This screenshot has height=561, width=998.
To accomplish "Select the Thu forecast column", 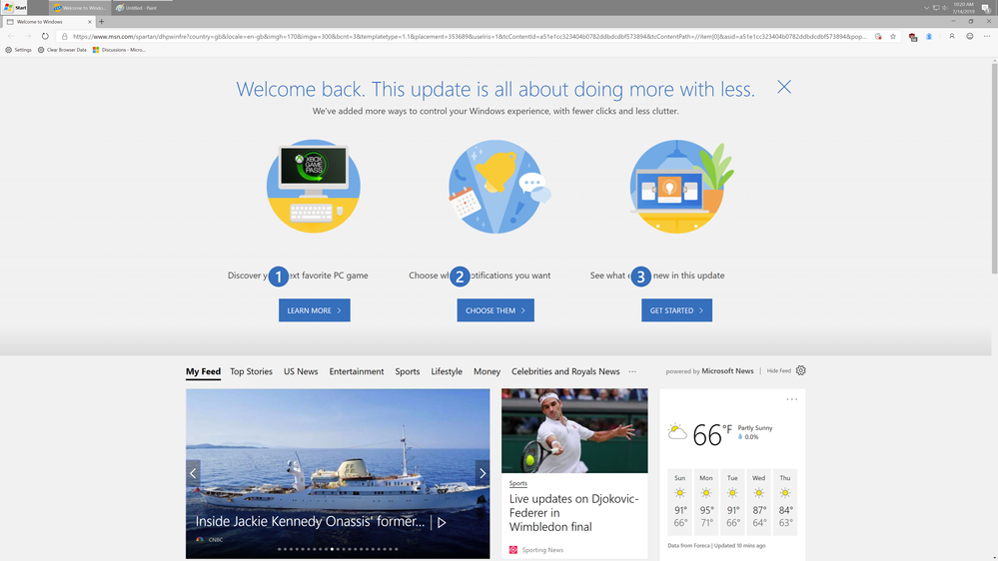I will 785,502.
